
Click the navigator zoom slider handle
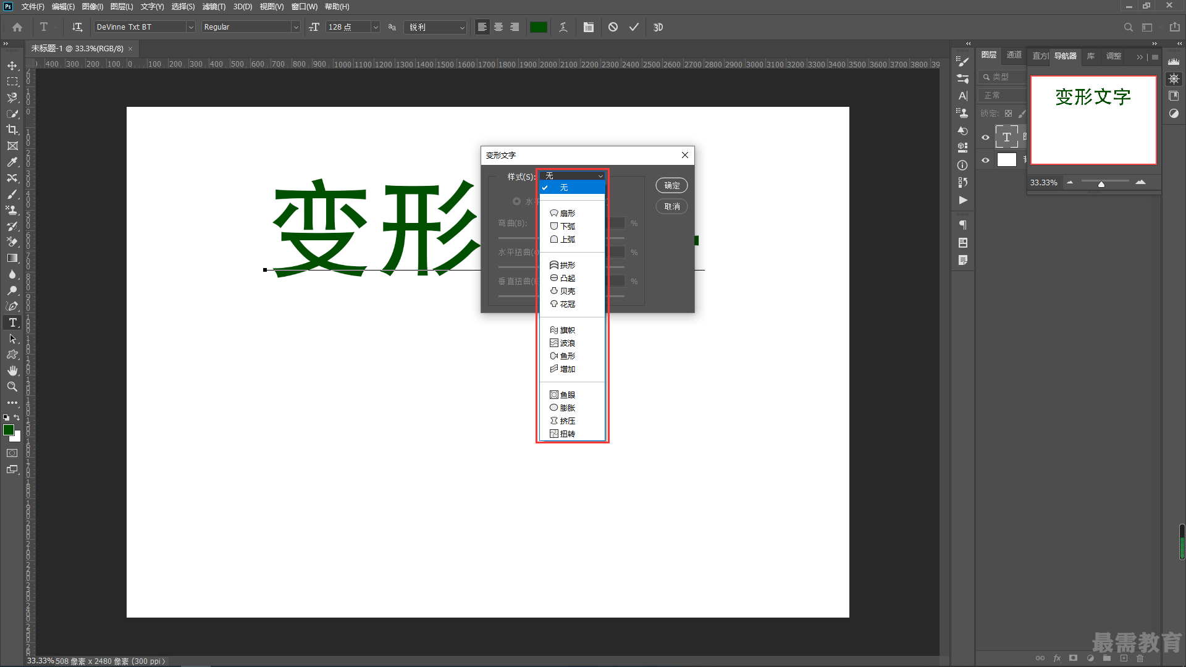tap(1101, 183)
